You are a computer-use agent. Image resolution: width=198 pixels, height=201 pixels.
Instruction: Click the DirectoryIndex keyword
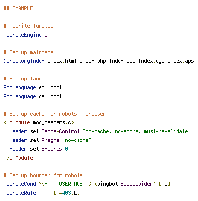pos(24,61)
